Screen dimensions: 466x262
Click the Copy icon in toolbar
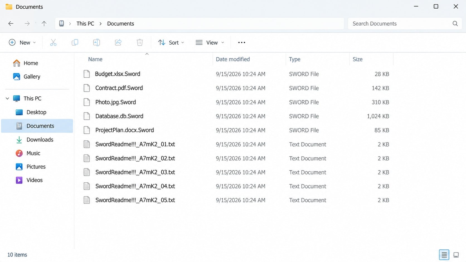click(x=75, y=43)
